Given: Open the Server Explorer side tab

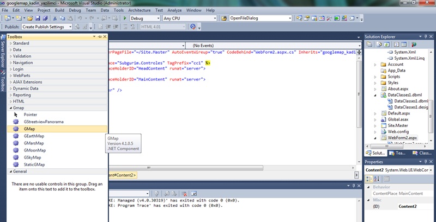Looking at the screenshot, I should click(x=3, y=51).
